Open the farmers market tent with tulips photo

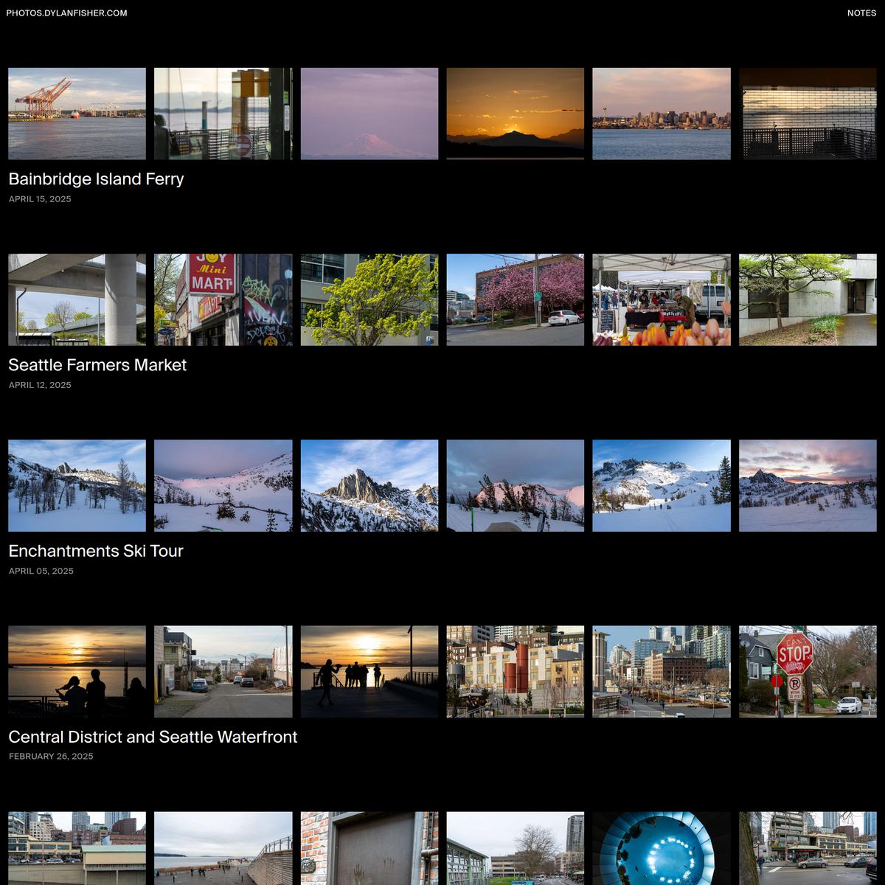tap(661, 299)
